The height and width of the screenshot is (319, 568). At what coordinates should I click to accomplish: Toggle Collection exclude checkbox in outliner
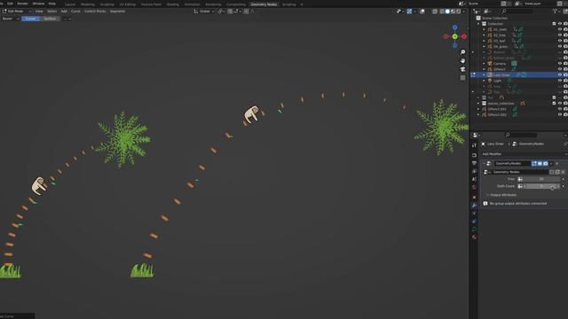click(554, 24)
